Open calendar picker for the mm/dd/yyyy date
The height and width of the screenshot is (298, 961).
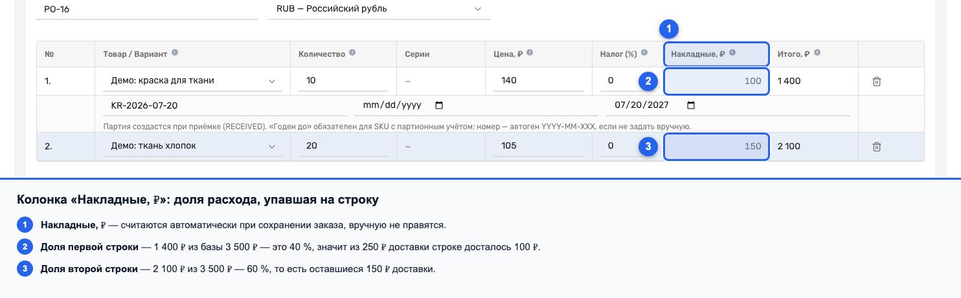click(x=439, y=105)
